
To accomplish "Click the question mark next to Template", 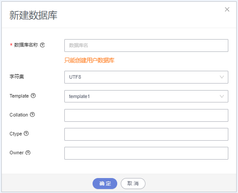I will tap(33, 96).
